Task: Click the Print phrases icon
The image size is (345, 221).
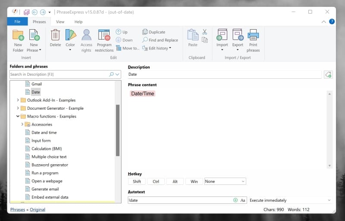Action: point(253,35)
